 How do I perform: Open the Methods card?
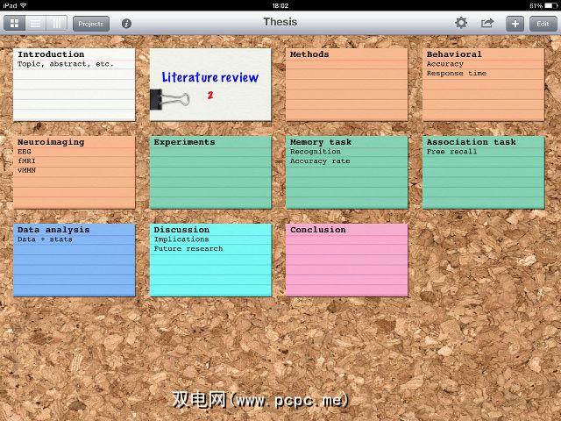tap(347, 85)
